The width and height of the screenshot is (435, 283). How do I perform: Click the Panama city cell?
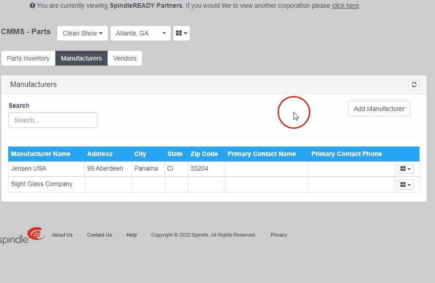[148, 169]
